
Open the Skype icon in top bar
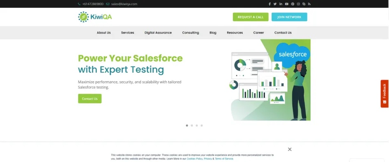pos(304,4)
